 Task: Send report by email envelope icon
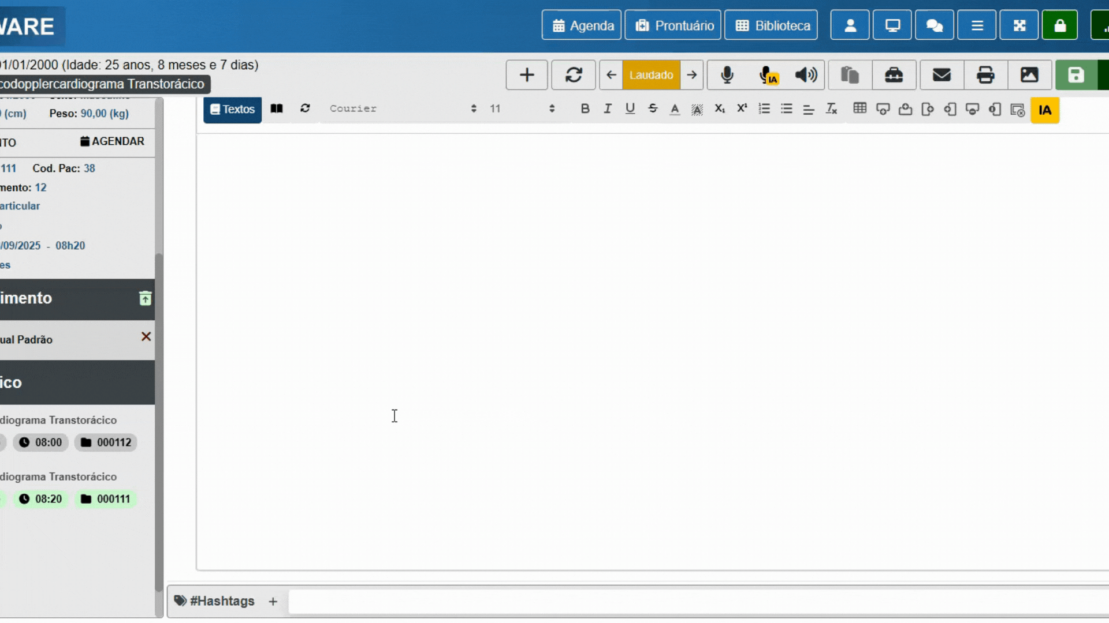tap(941, 75)
